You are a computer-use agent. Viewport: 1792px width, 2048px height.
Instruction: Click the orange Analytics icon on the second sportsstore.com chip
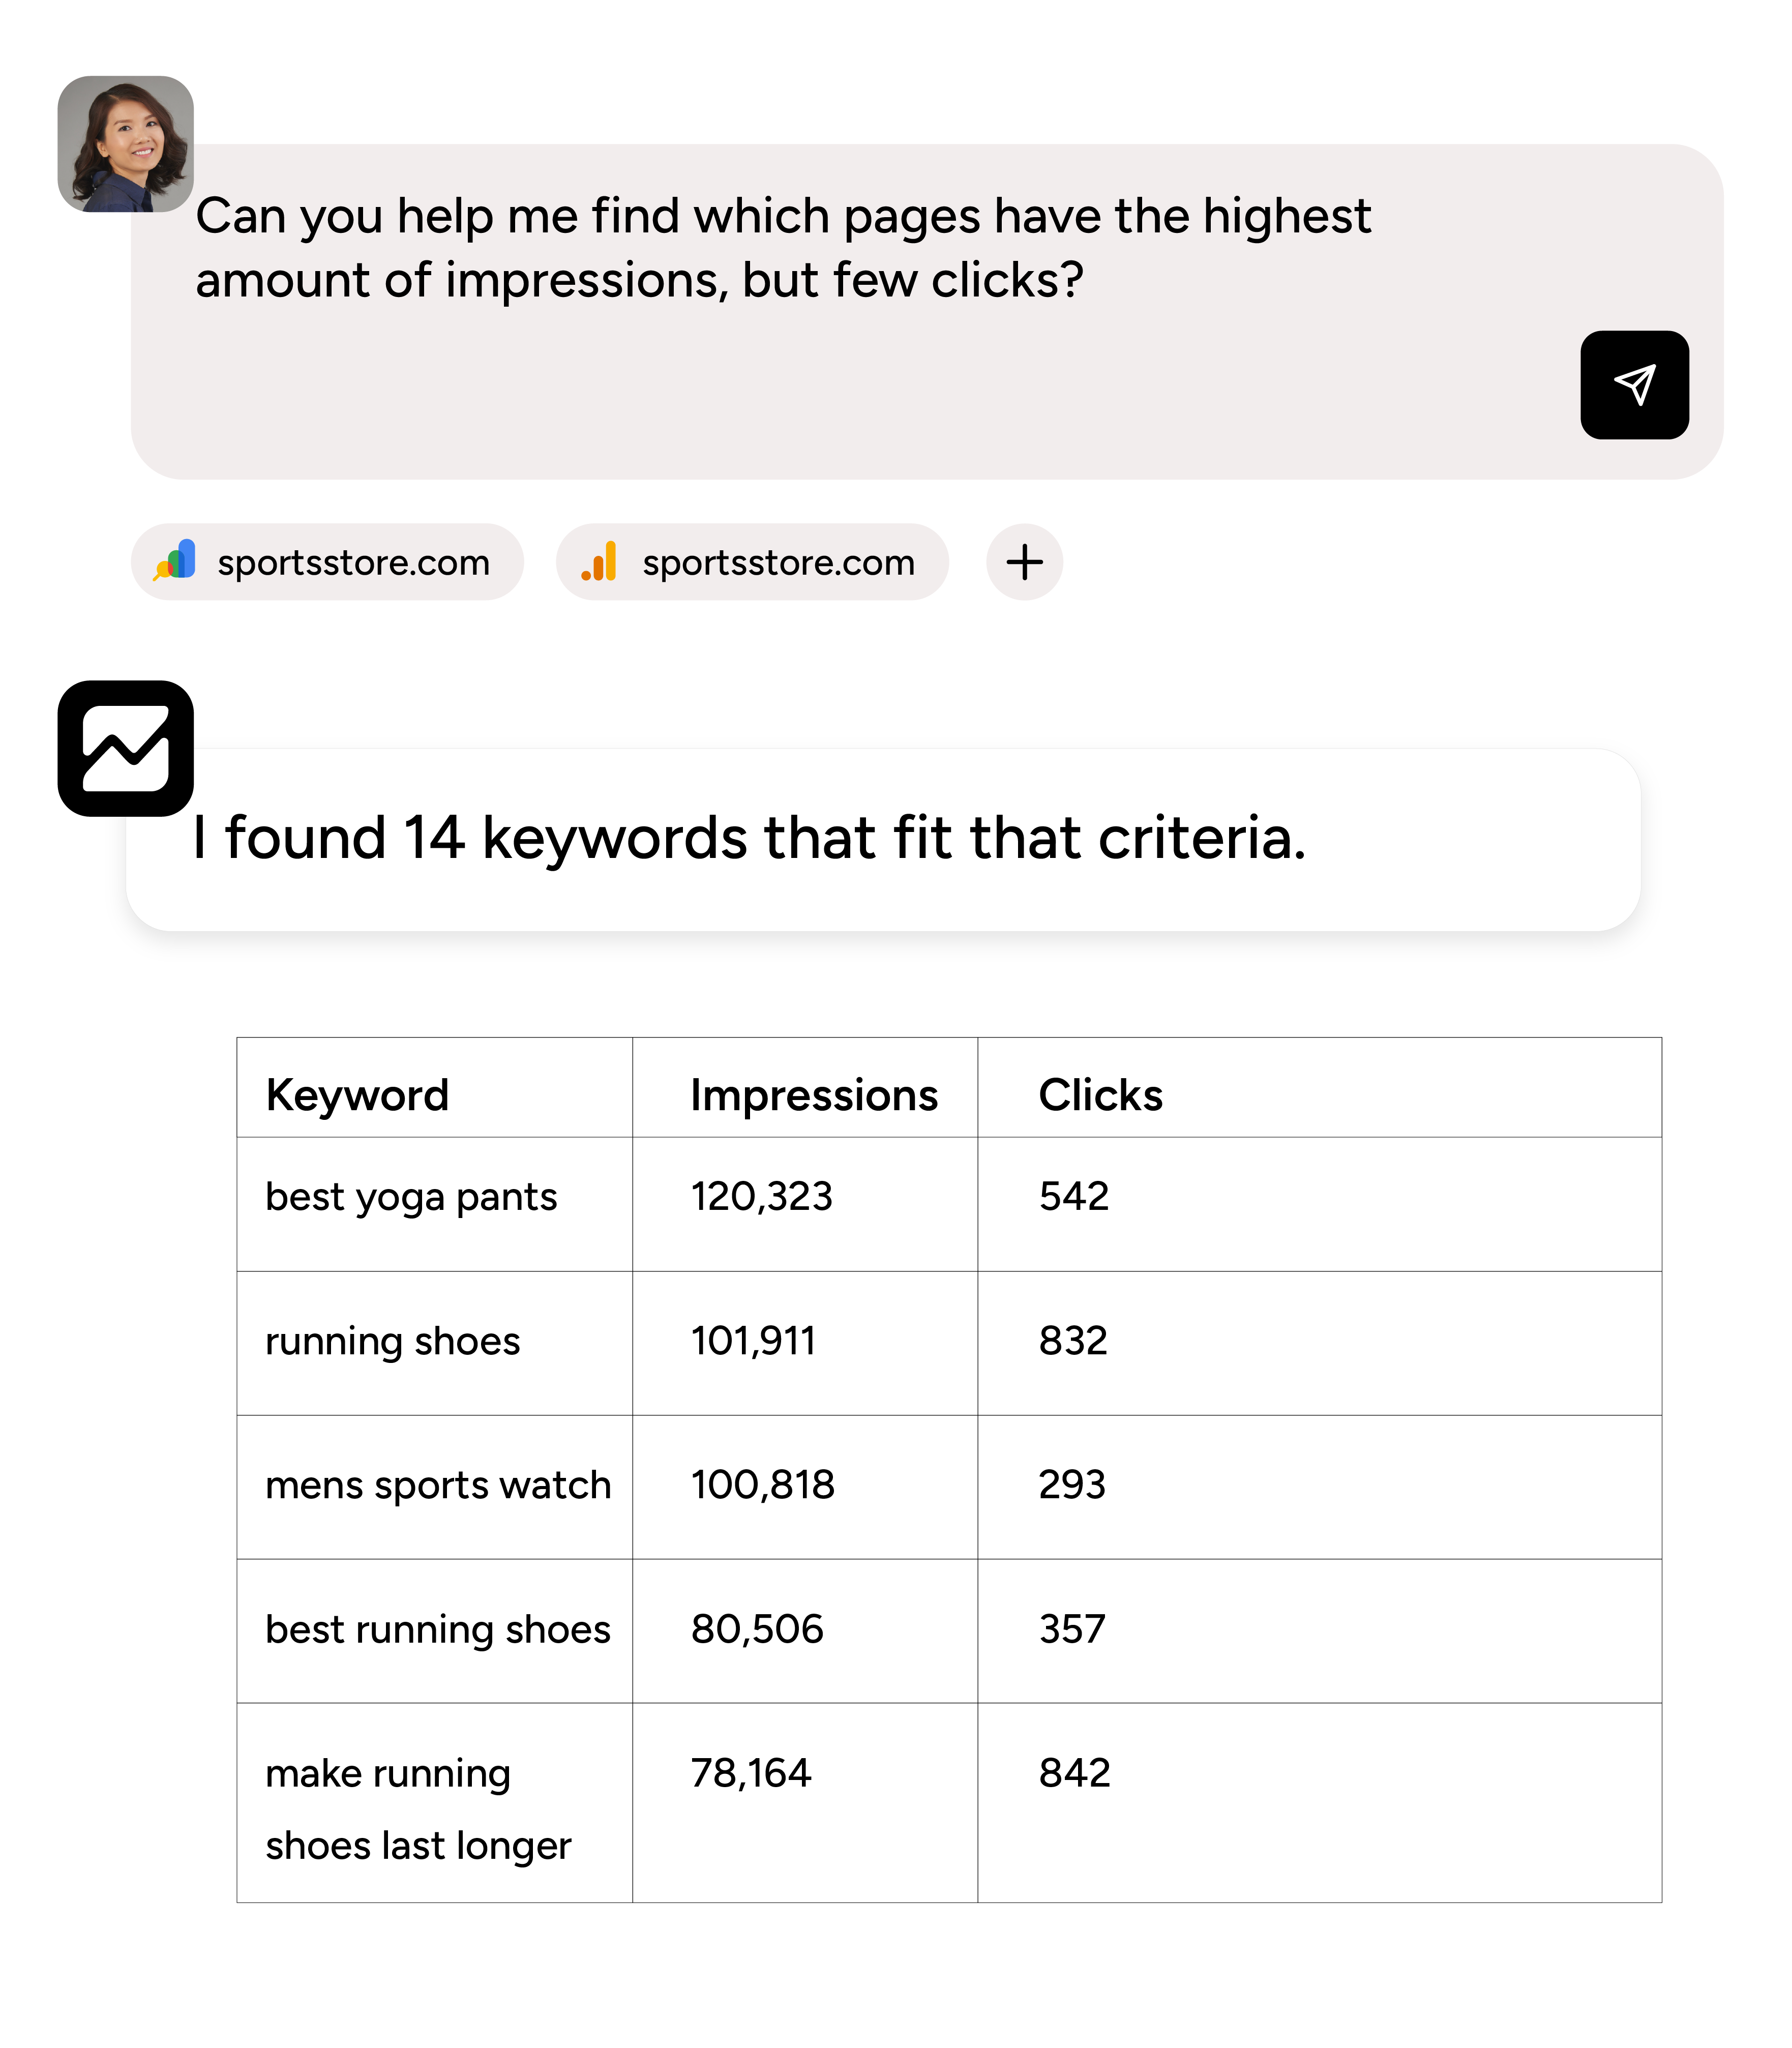(x=600, y=562)
